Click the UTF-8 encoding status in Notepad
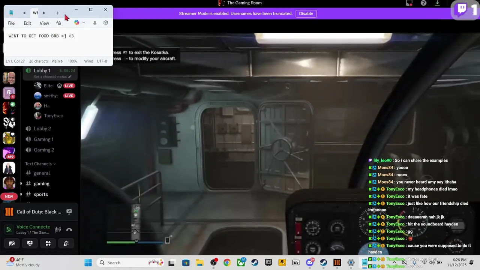Screen dimensions: 480x270 102,61
